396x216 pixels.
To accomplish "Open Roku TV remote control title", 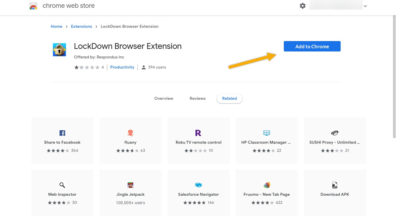I will click(x=199, y=142).
